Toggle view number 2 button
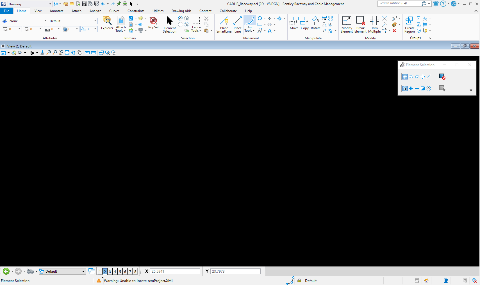480x285 pixels. [105, 272]
